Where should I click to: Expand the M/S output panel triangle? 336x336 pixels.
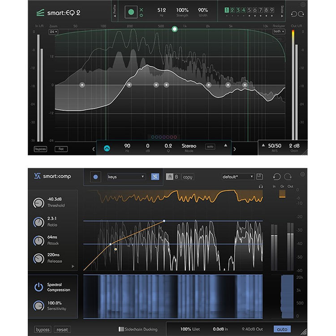263,145
